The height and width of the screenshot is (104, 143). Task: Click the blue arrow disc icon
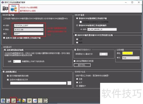pos(35,101)
